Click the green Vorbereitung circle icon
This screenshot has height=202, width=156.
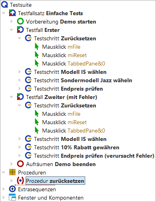click(x=20, y=22)
